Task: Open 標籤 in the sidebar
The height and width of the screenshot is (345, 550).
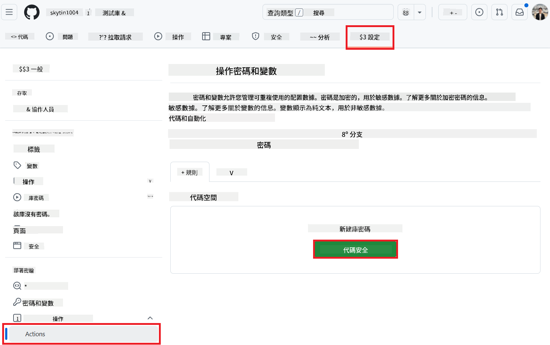Action: (x=34, y=149)
